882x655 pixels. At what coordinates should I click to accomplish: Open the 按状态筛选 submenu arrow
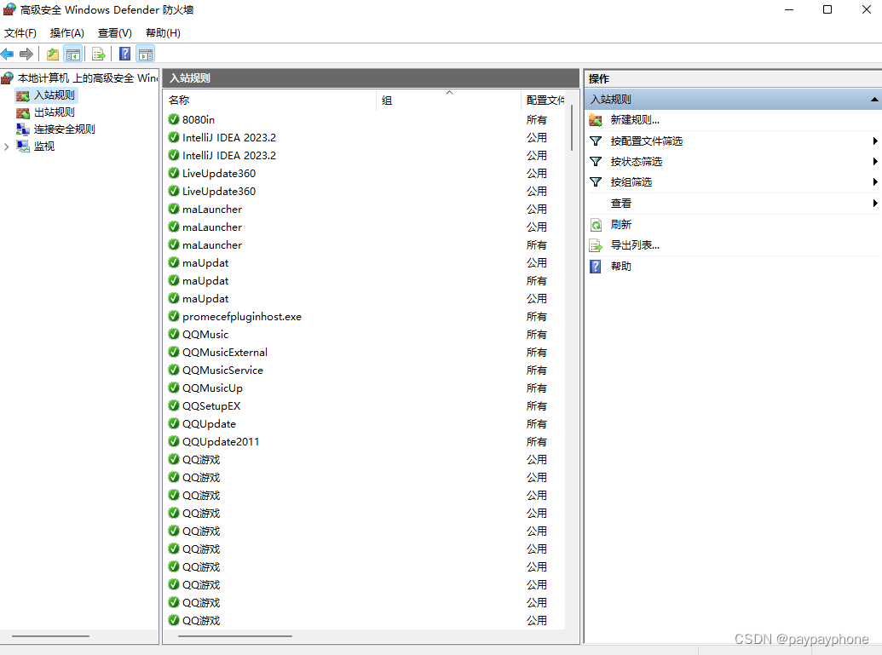point(874,162)
